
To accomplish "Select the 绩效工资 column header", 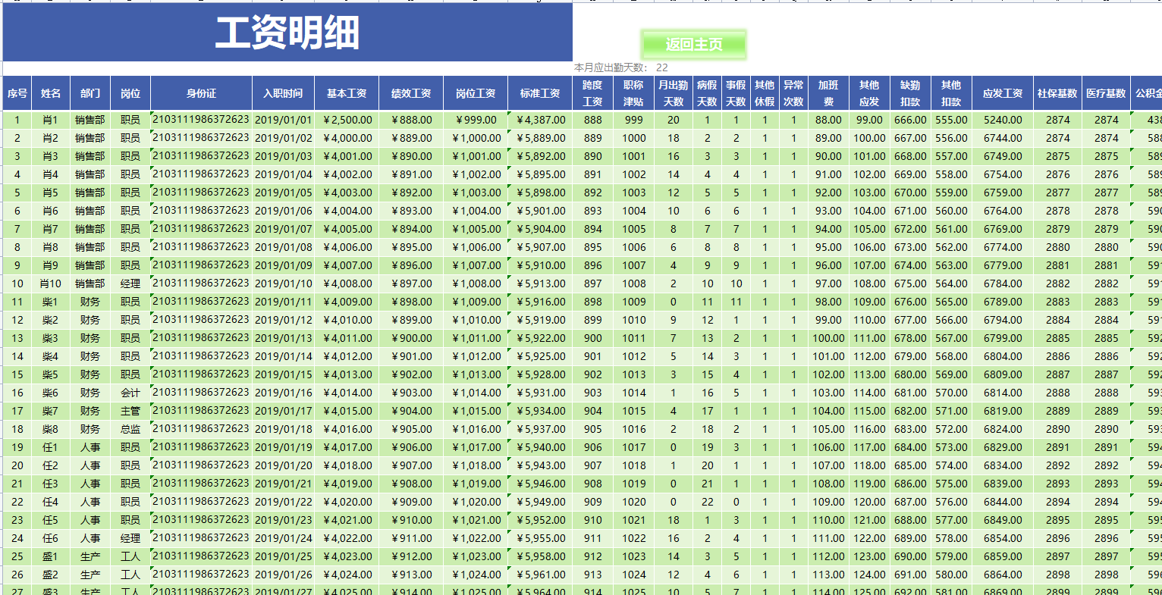I will (x=411, y=93).
